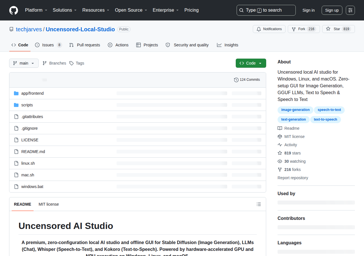Open the 124 Commits history
Screen dimensions: 364x256
coord(247,80)
